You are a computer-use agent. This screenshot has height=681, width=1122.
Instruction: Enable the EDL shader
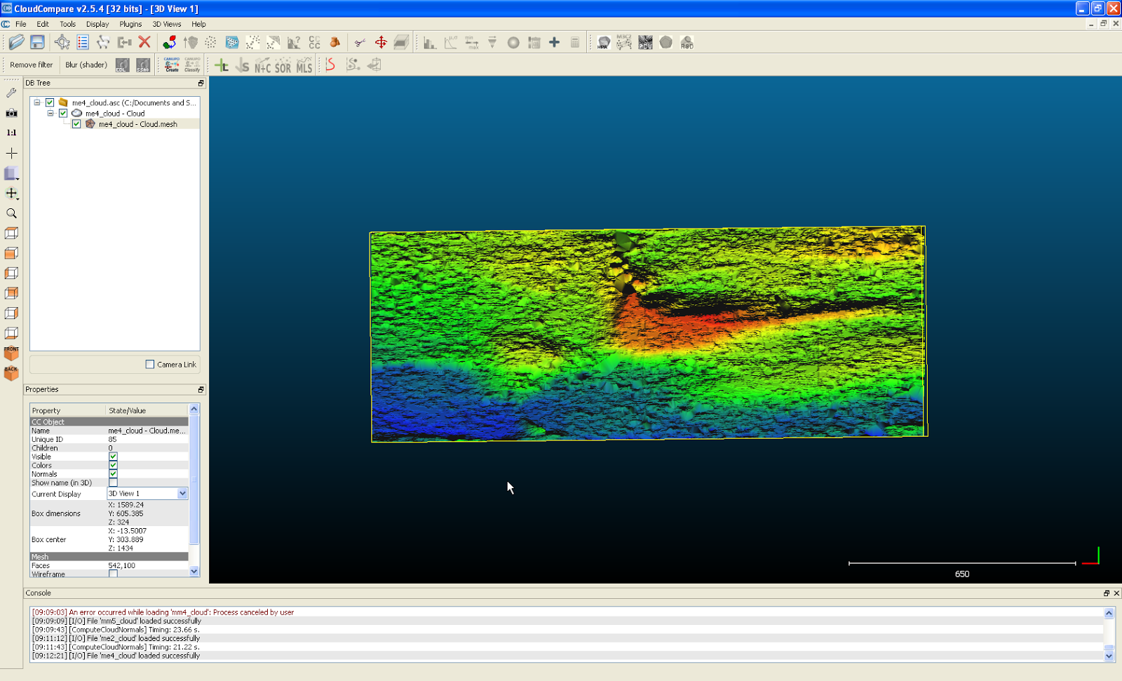(122, 65)
